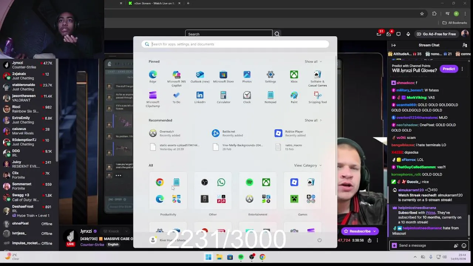Launch the Snipping Tool
473x266 pixels.
tap(317, 98)
